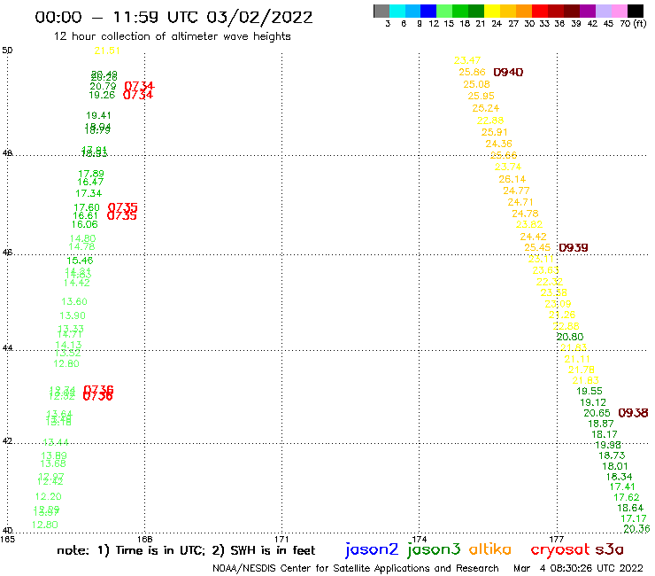This screenshot has width=655, height=576.
Task: Click the longitude axis label 177
Action: click(557, 539)
